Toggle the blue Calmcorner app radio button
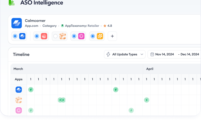 tap(15, 36)
